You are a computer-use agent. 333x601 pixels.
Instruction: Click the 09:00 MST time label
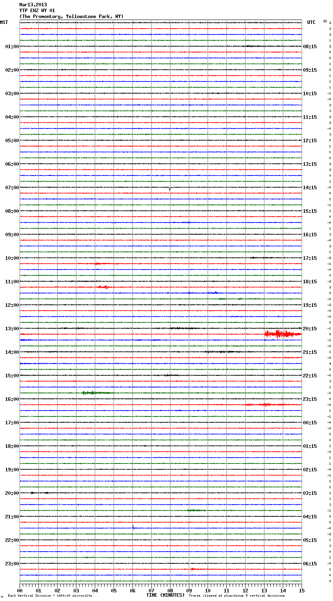point(12,235)
